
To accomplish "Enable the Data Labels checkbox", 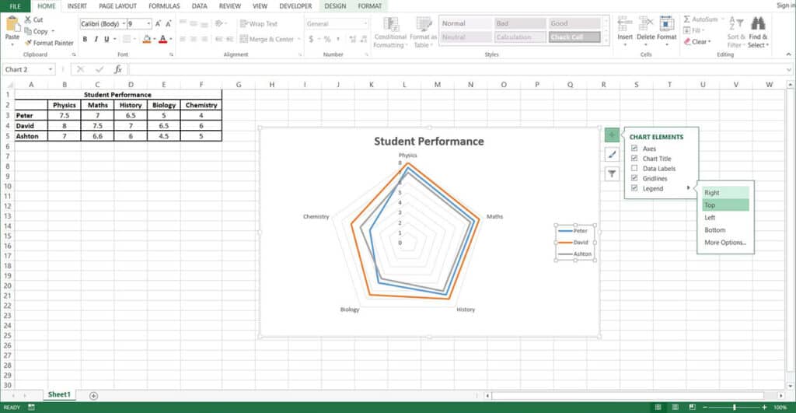I will coord(635,169).
